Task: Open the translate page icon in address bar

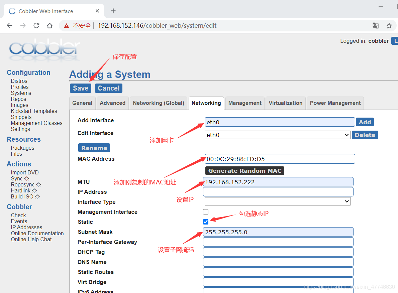Action: tap(376, 26)
